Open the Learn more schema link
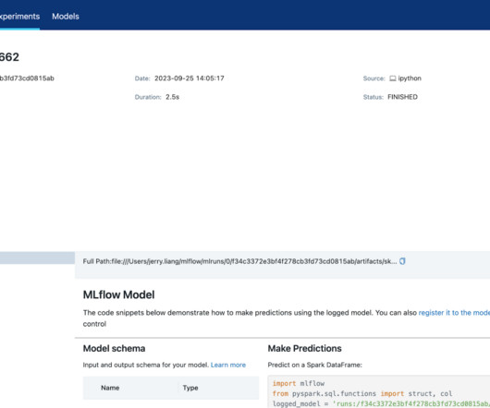The image size is (490, 408). [x=228, y=365]
